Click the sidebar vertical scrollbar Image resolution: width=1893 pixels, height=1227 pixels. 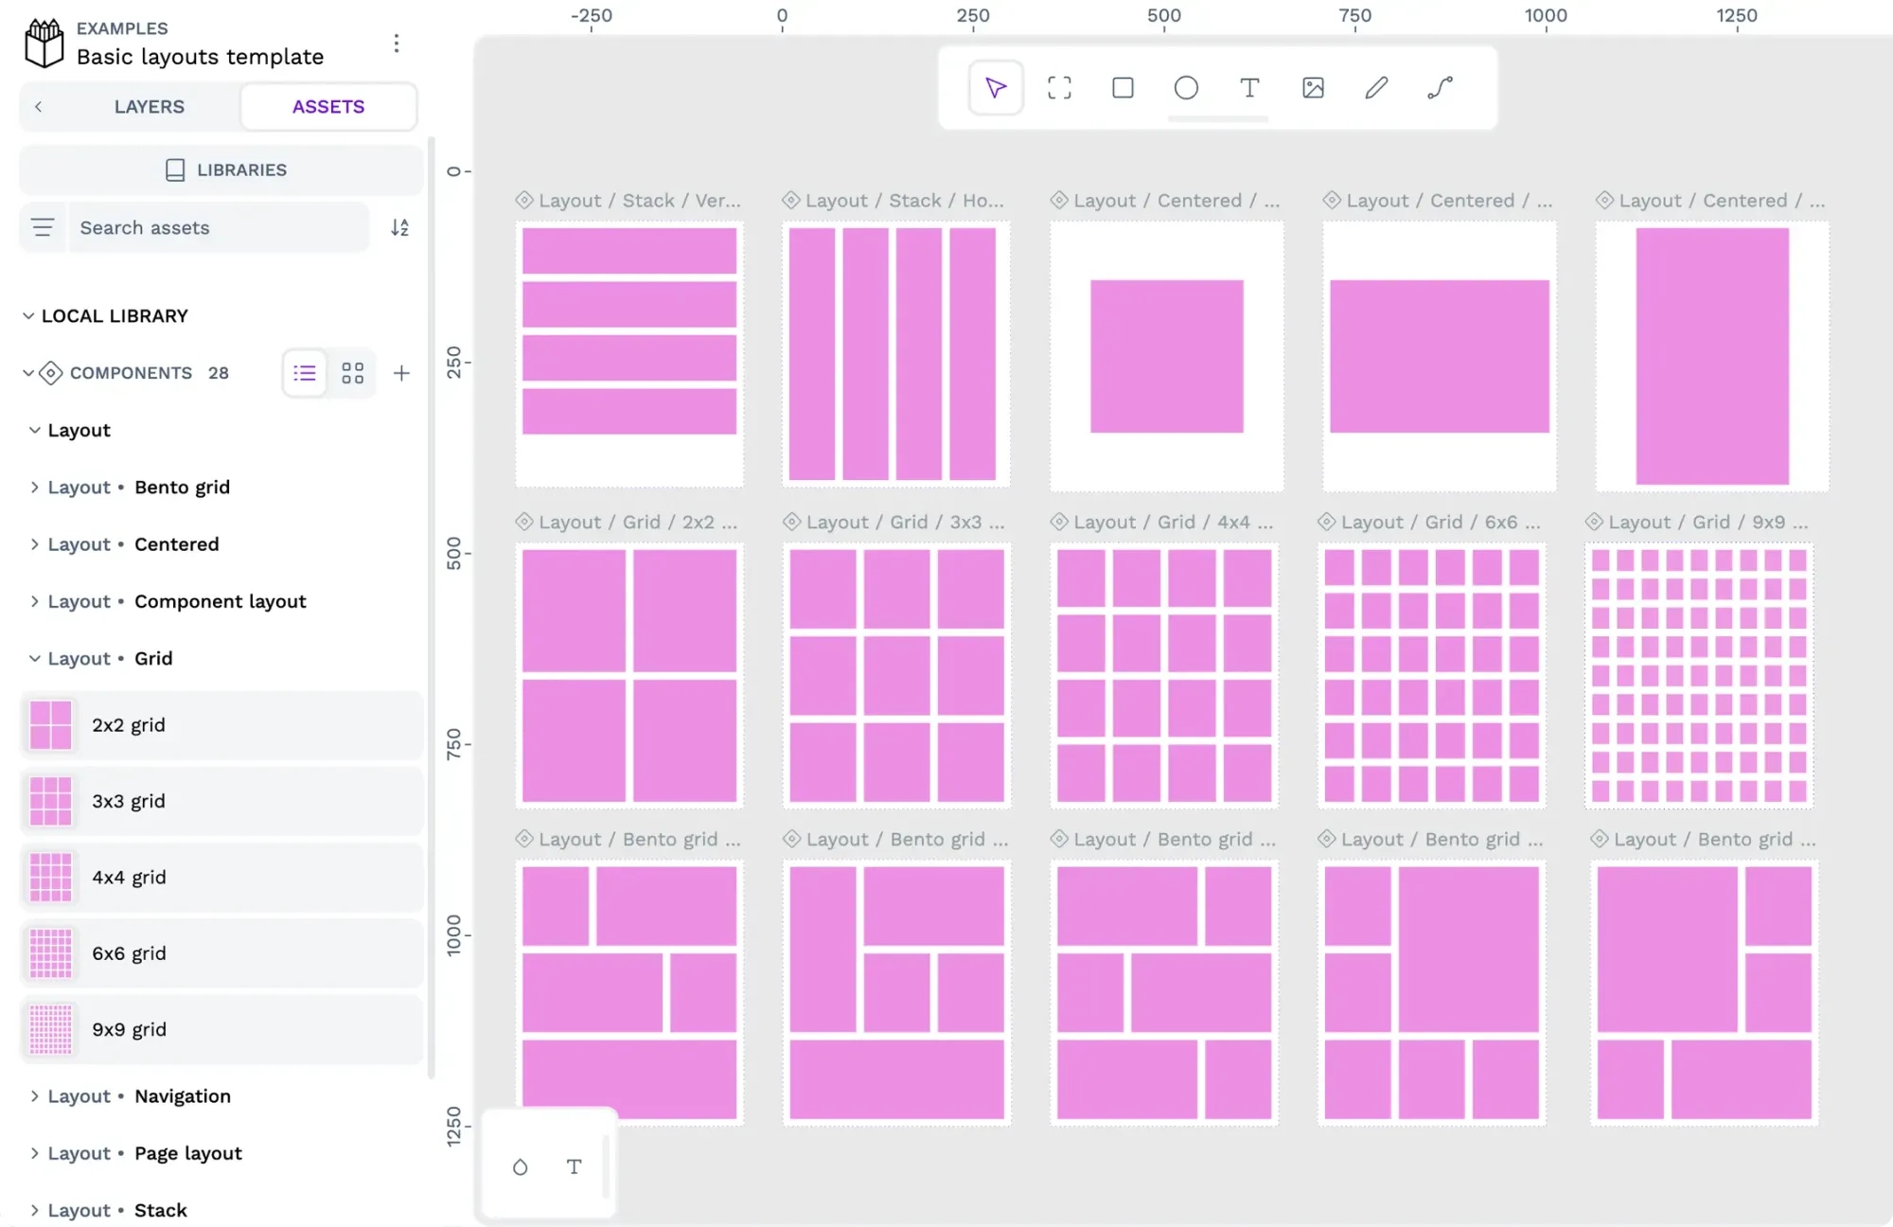(432, 606)
